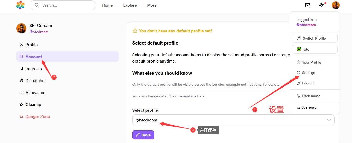The width and height of the screenshot is (352, 143).
Task: Open the lightning bolt notifications icon
Action: 321,5
